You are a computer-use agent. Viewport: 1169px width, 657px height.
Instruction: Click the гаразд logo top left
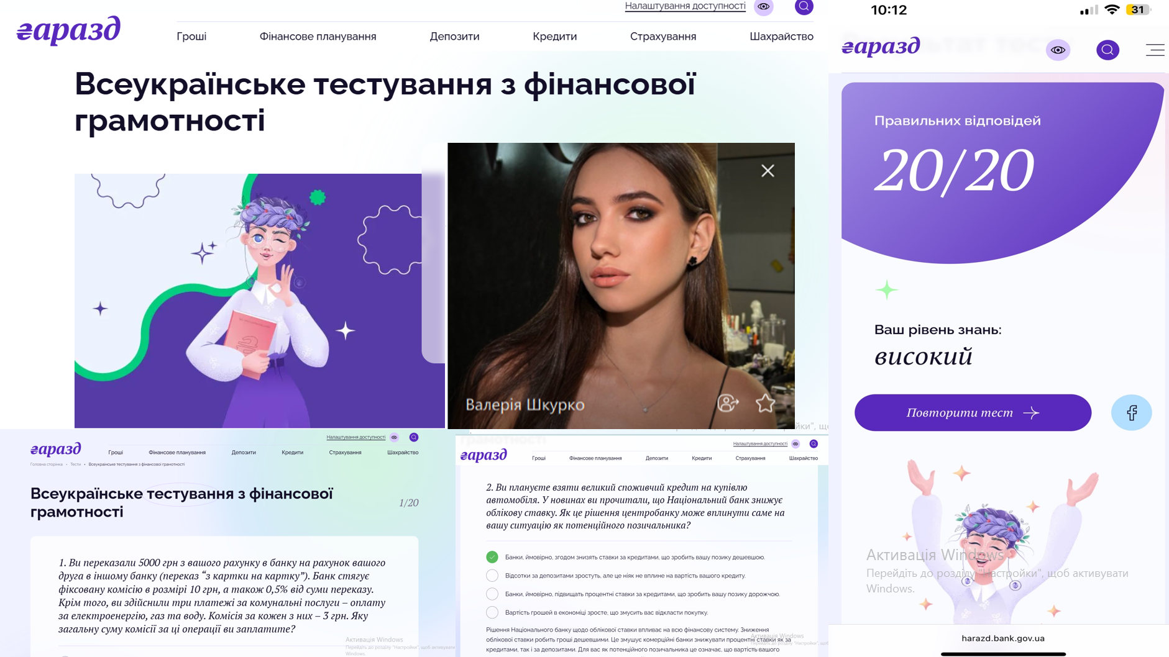(x=68, y=30)
